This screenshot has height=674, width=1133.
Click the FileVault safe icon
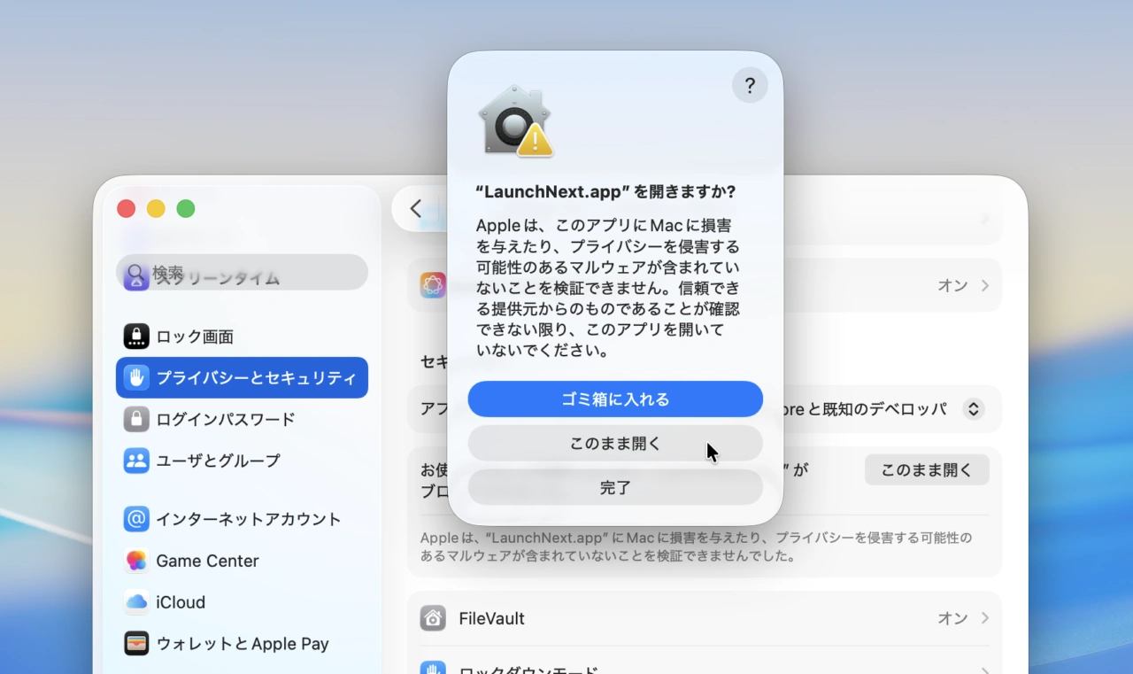433,617
